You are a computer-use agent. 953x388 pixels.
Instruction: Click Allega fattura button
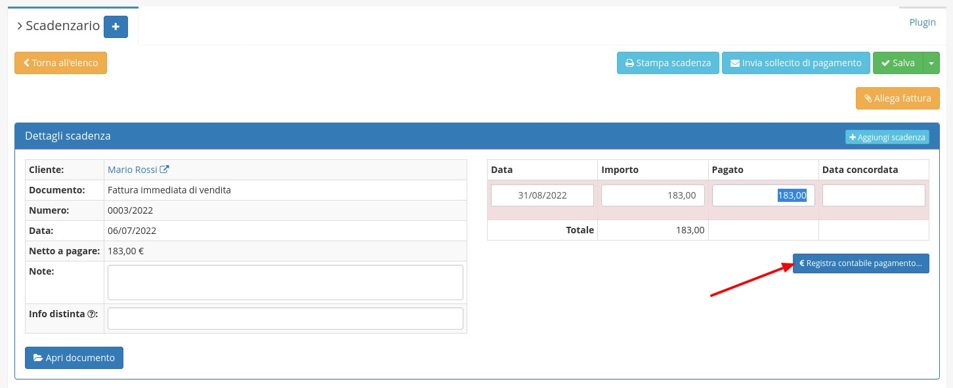pyautogui.click(x=897, y=99)
